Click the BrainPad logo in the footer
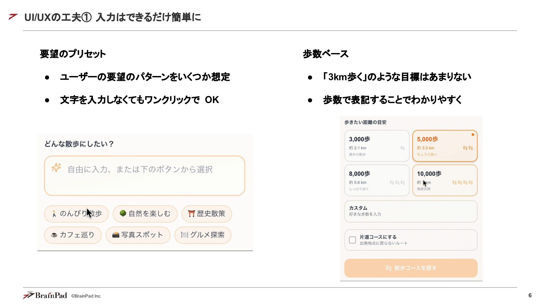 pos(45,295)
